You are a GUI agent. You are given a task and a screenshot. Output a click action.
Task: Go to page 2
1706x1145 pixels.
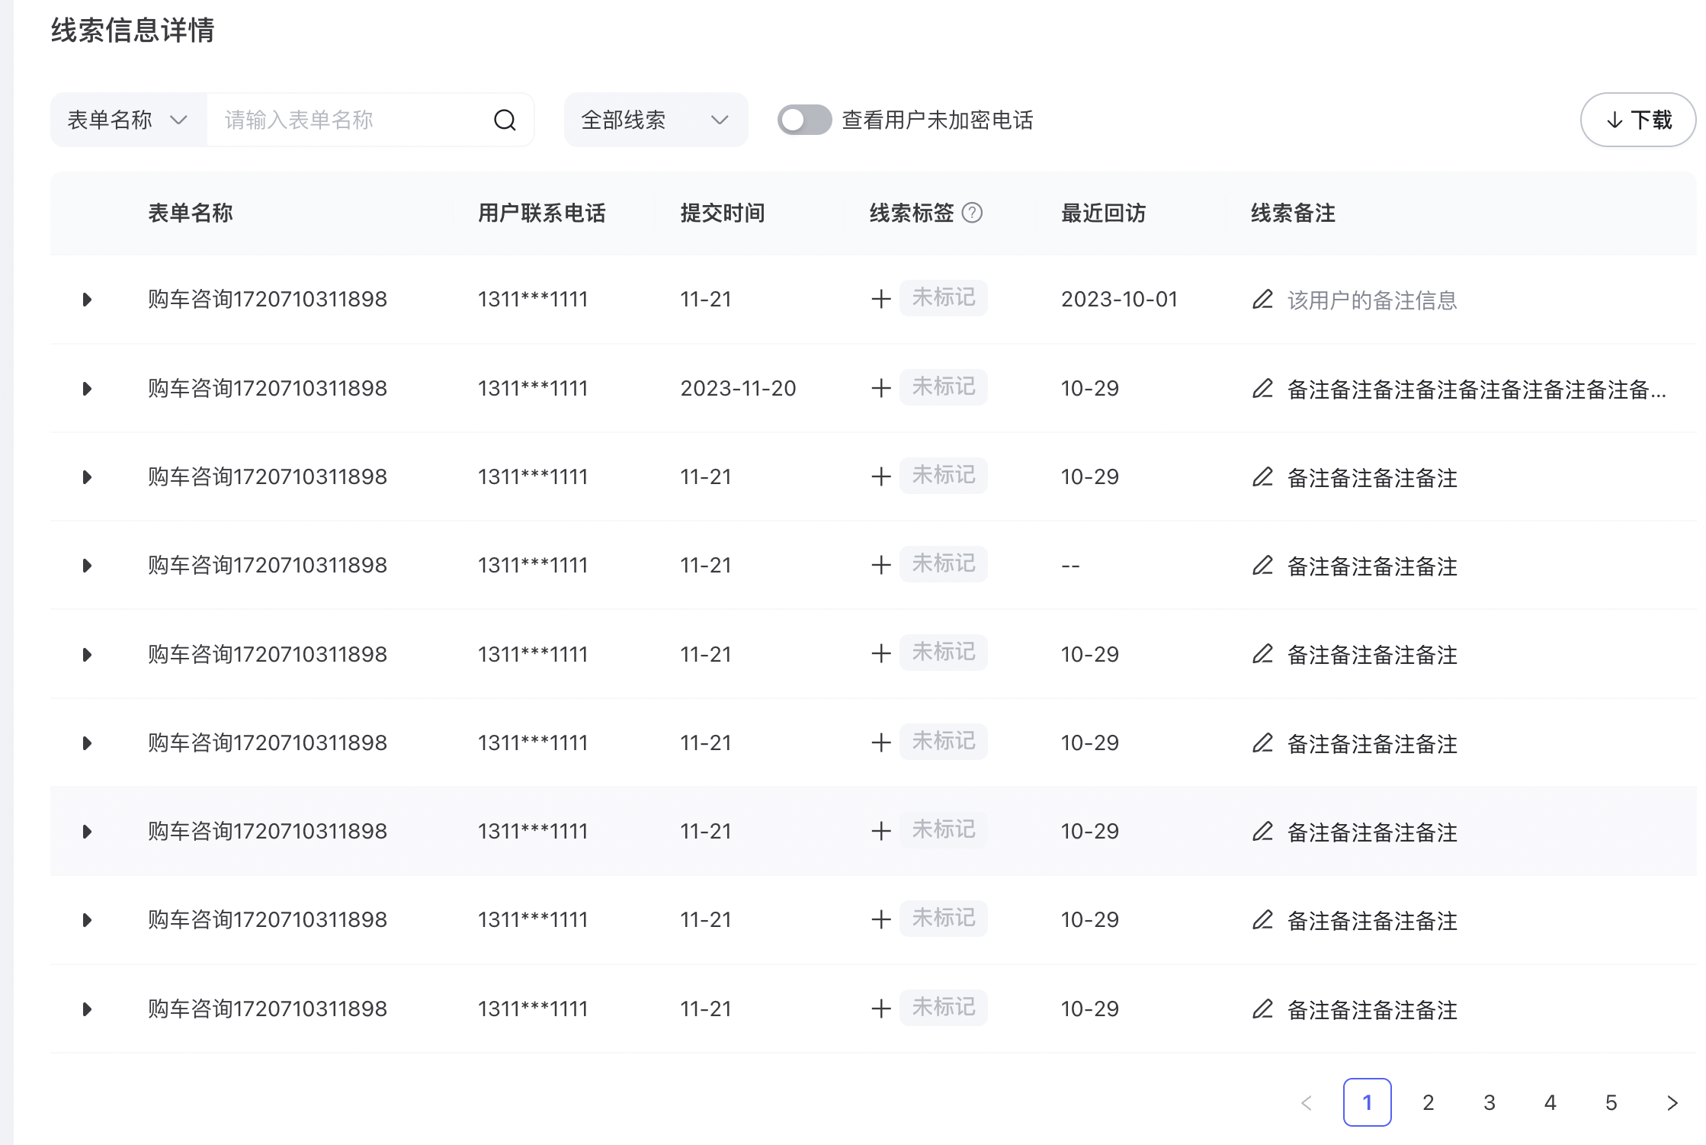pyautogui.click(x=1428, y=1102)
